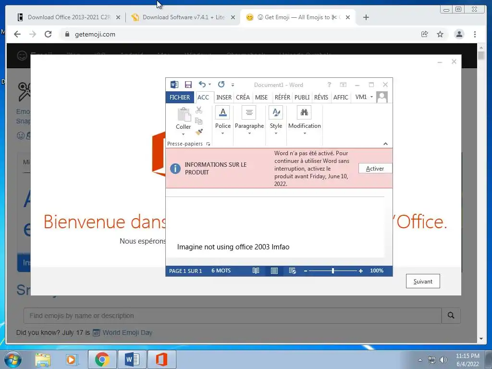Image resolution: width=492 pixels, height=369 pixels.
Task: Undo the last action in Word
Action: [x=202, y=84]
